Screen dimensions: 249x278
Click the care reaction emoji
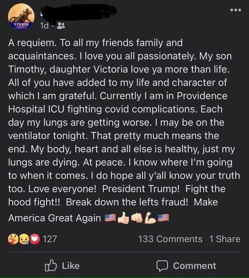click(12, 239)
